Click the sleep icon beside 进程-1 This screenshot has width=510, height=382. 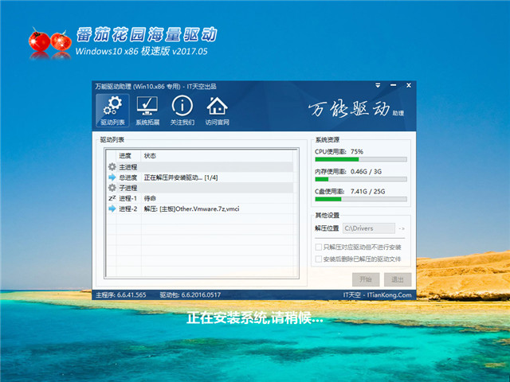coord(112,198)
